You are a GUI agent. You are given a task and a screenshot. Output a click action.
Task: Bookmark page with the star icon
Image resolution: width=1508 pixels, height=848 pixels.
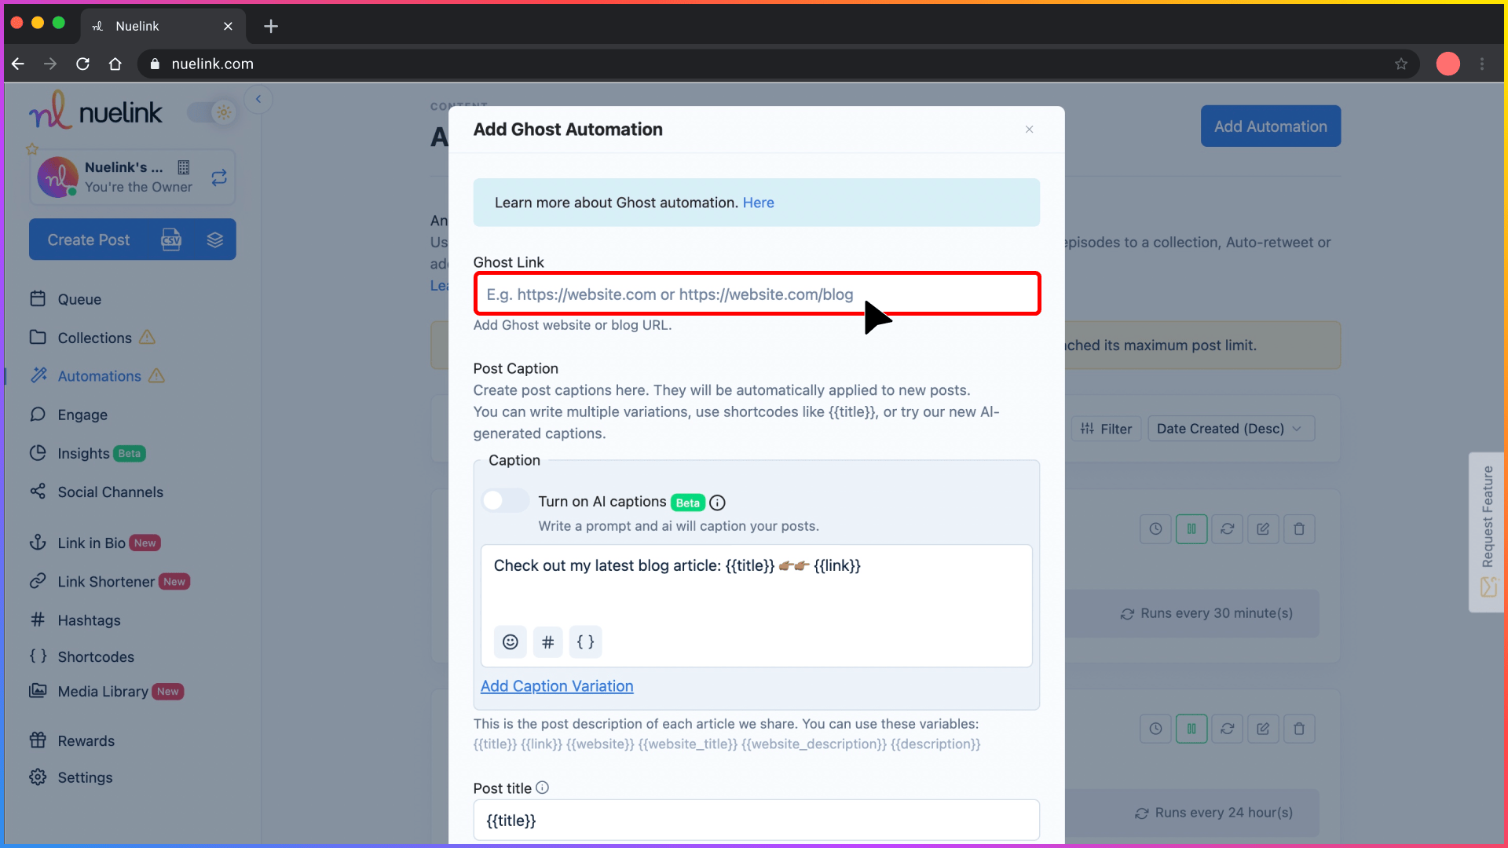click(x=1401, y=64)
